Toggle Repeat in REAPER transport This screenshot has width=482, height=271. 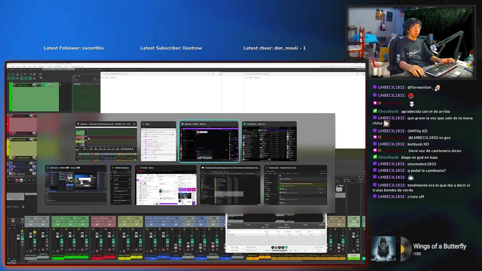[25, 181]
